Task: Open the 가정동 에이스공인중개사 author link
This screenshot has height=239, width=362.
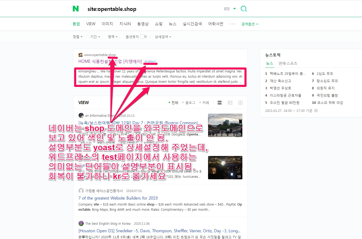Action: (104, 191)
